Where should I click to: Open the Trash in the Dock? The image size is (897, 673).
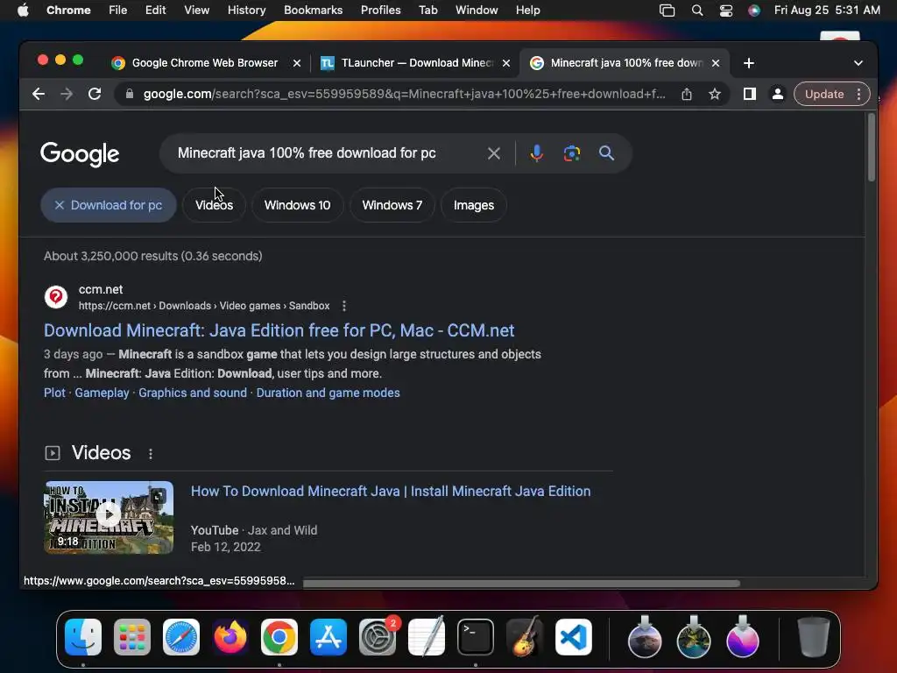[813, 637]
